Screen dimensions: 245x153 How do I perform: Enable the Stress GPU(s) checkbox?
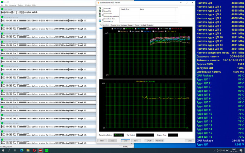(102, 21)
